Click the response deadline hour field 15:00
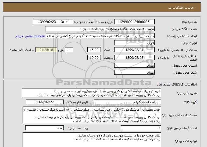Image resolution: width=207 pixels, height=147 pixels. pyautogui.click(x=94, y=50)
